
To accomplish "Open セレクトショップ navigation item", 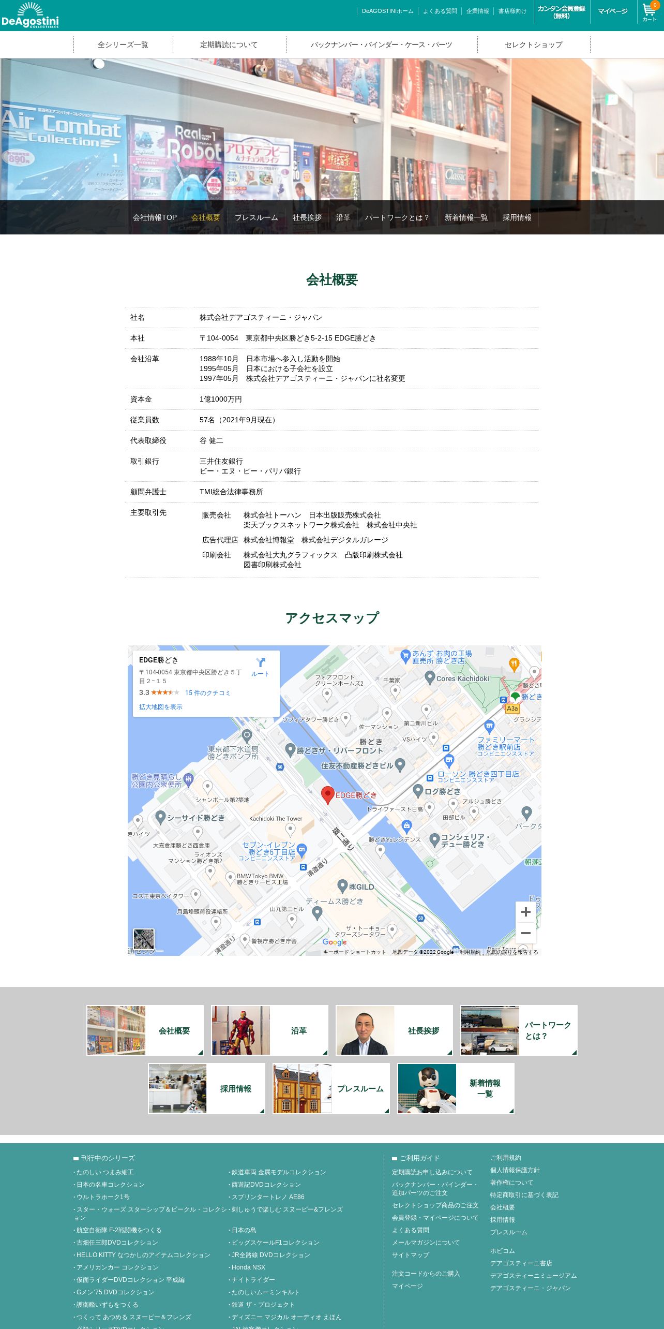I will [x=534, y=45].
